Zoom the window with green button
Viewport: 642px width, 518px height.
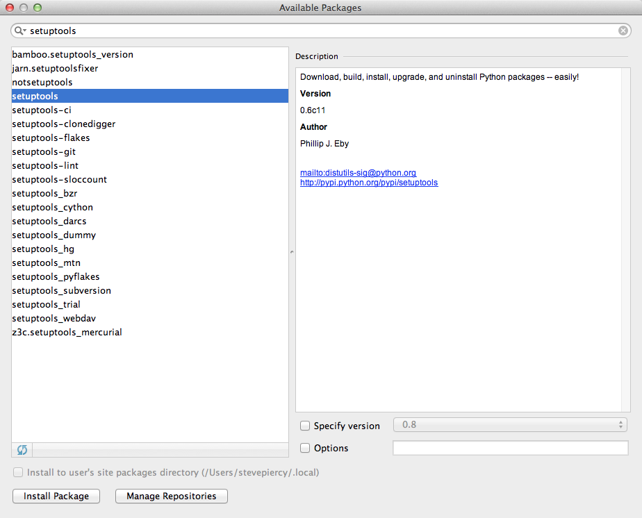tap(38, 8)
